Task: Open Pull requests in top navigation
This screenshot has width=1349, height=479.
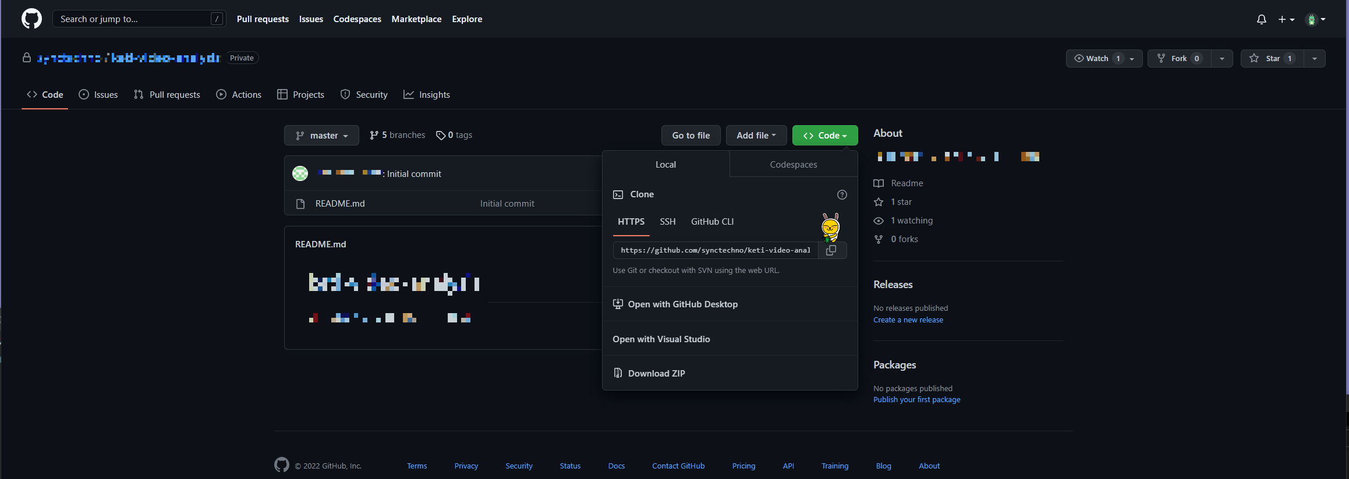Action: [263, 19]
